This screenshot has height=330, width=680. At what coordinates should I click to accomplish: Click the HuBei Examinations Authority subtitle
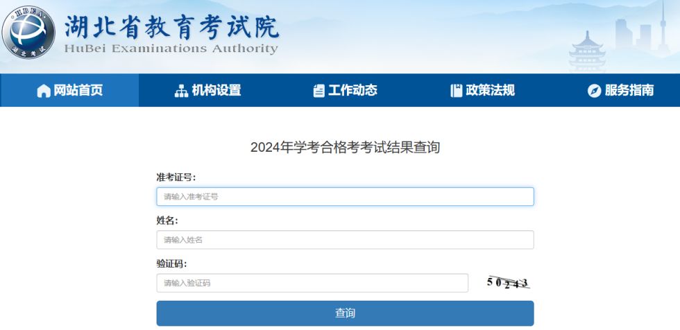171,49
